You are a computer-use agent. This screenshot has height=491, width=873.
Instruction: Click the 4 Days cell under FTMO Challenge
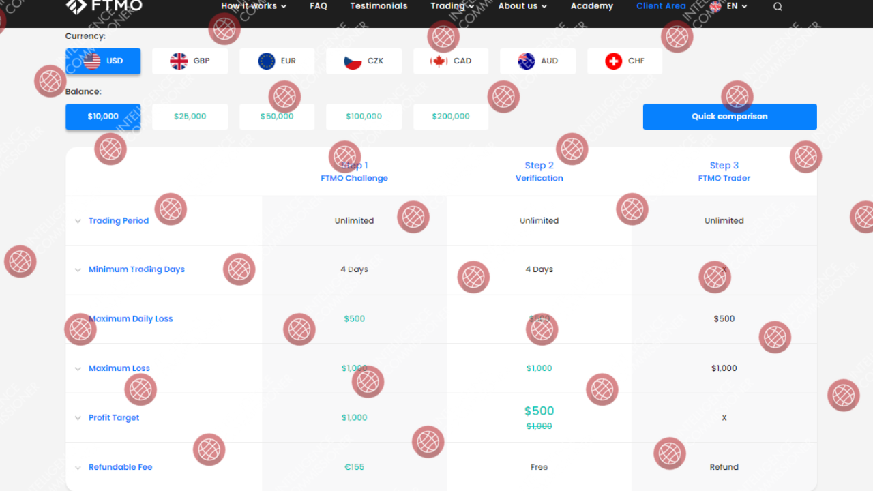354,269
